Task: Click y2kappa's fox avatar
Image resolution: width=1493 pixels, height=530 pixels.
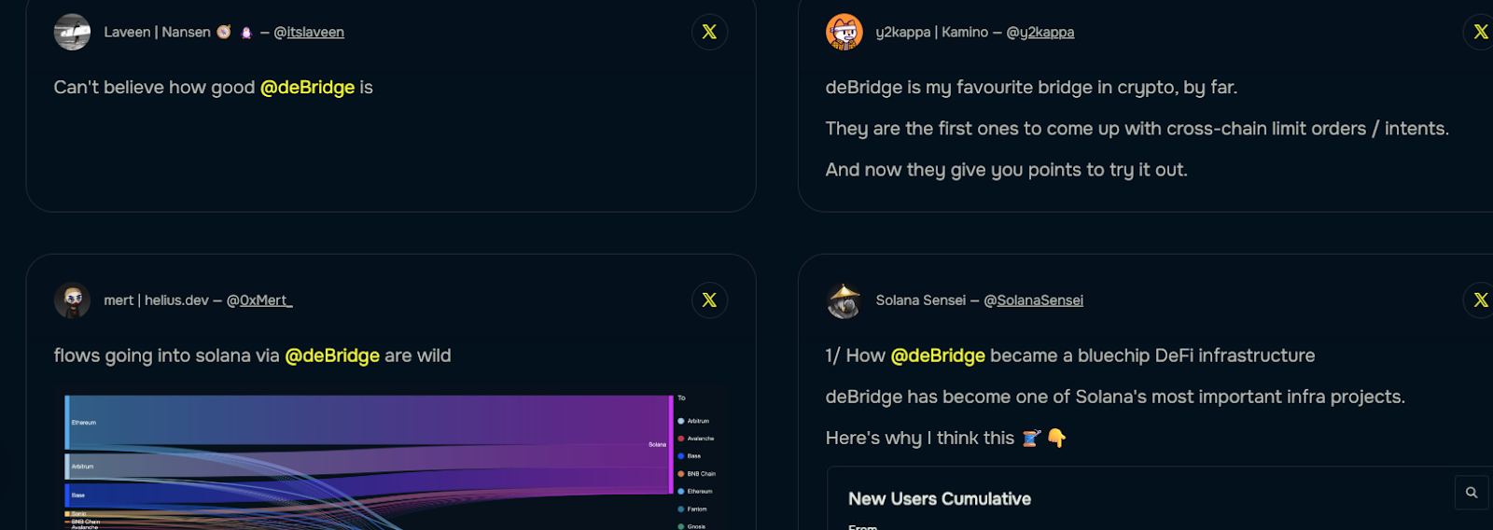Action: [x=844, y=32]
